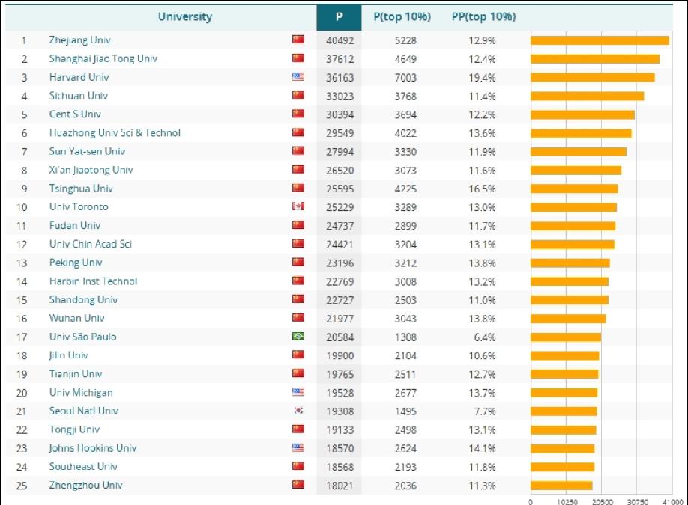
Task: Click the orange bar for Univ São Paulo
Action: [566, 337]
